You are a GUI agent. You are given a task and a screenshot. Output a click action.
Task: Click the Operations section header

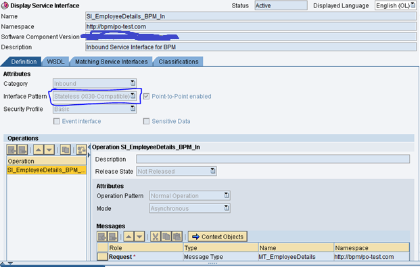tap(209, 138)
